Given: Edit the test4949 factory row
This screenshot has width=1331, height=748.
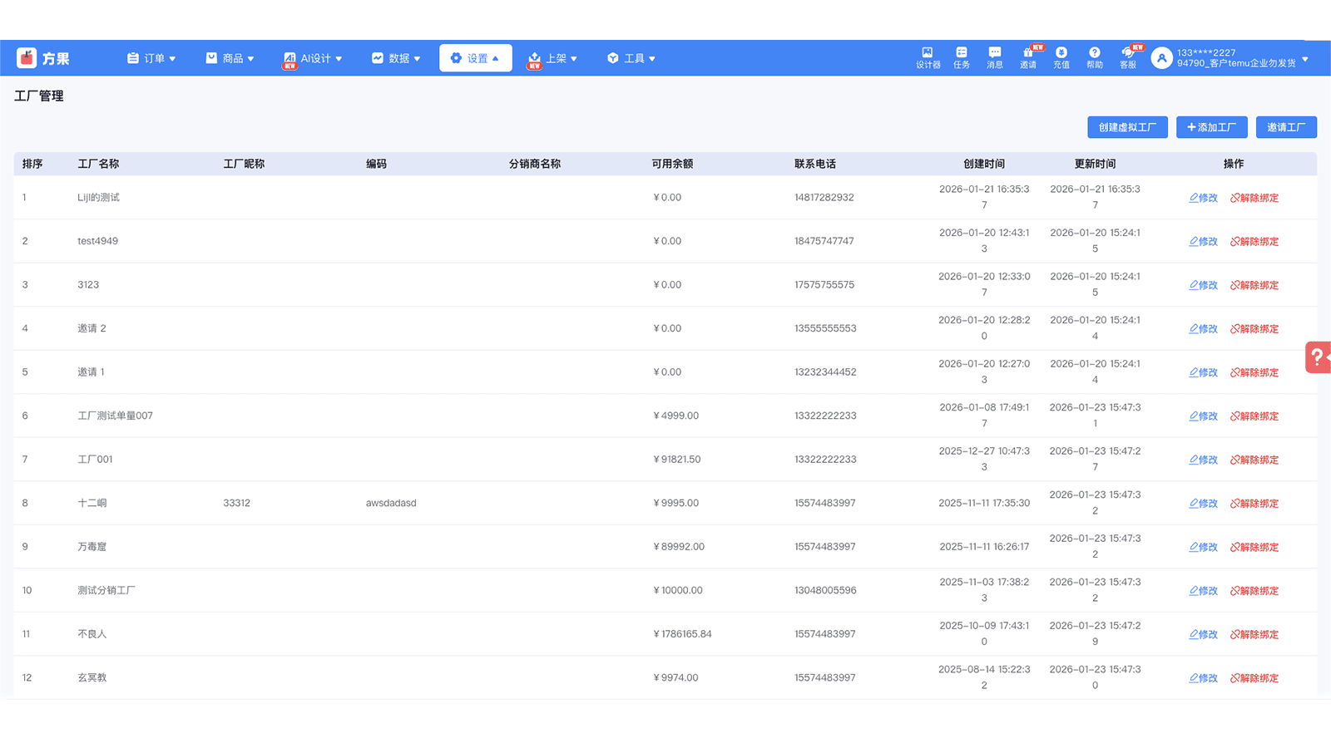Looking at the screenshot, I should point(1203,241).
